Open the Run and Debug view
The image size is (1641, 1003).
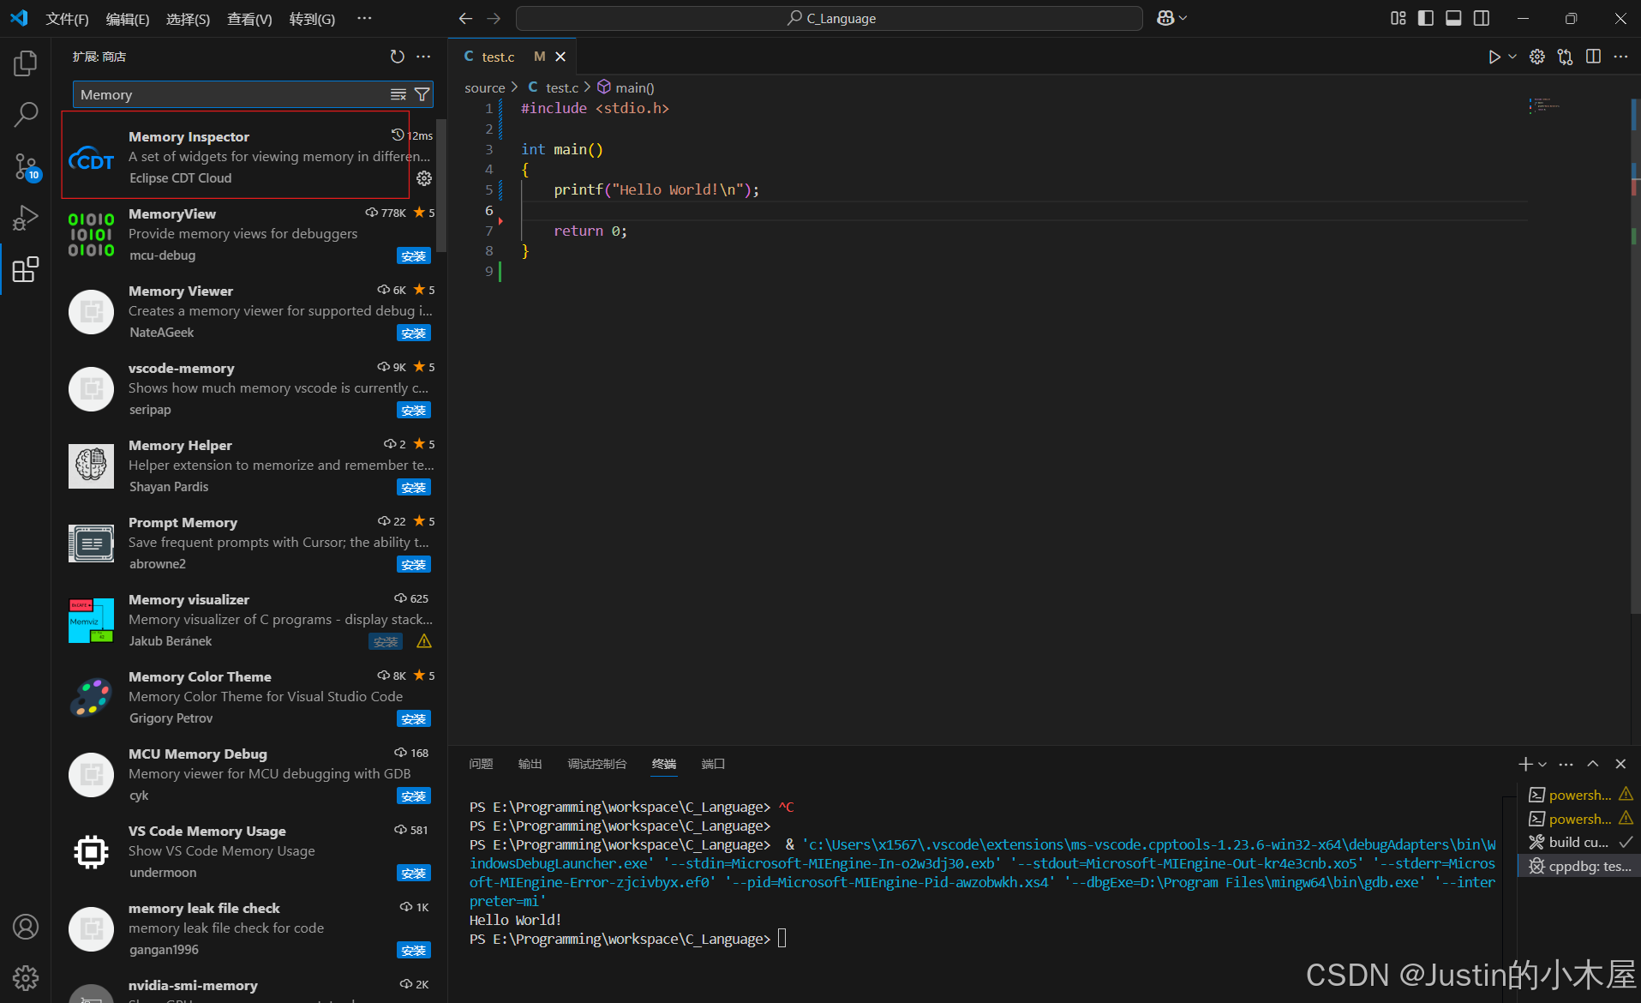click(x=26, y=218)
